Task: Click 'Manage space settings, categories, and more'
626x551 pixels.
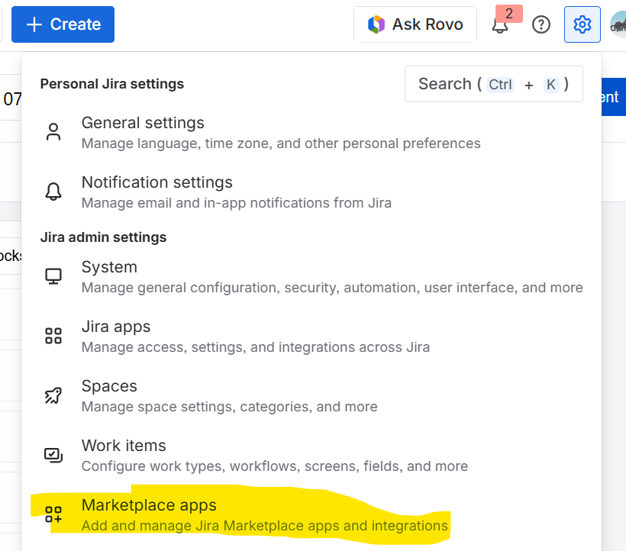Action: 230,407
